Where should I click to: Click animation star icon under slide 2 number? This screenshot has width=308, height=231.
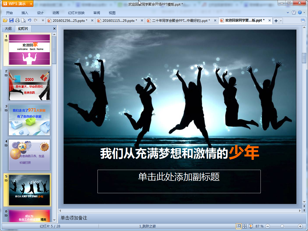pos(6,75)
